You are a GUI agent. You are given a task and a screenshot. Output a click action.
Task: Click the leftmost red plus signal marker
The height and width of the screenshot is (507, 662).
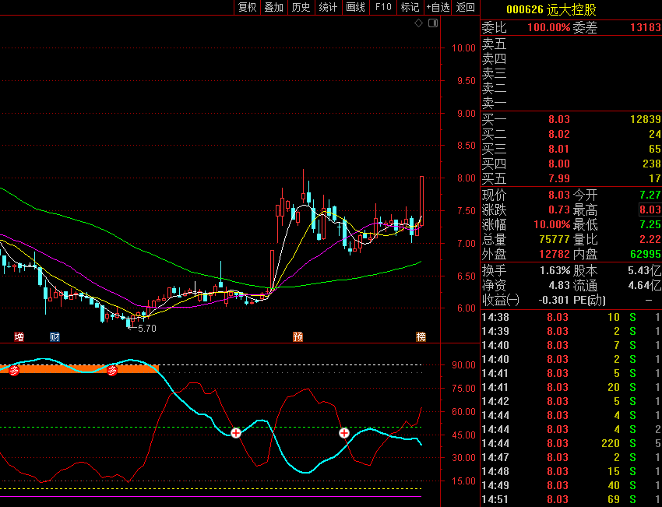point(236,433)
